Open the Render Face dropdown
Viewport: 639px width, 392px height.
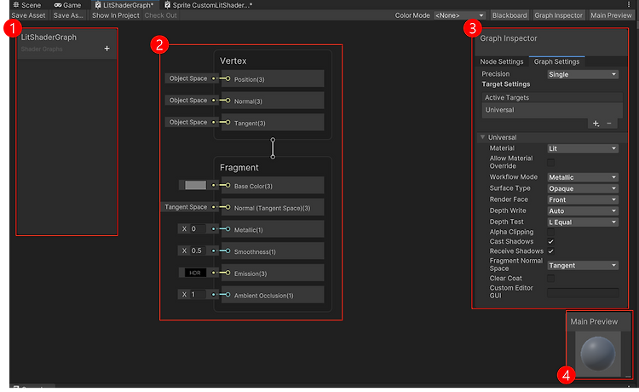pos(583,199)
